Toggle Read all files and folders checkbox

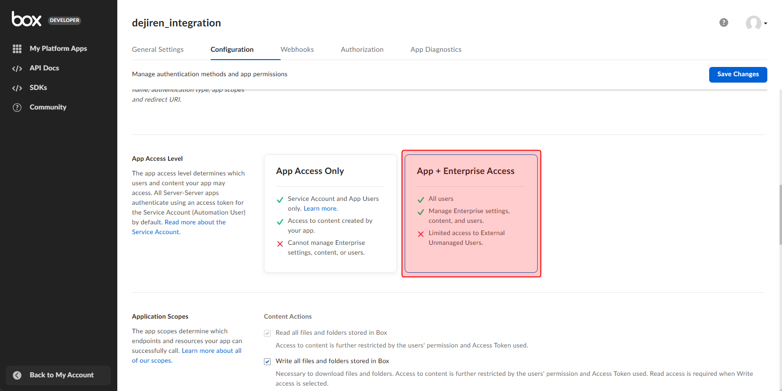[x=267, y=333]
